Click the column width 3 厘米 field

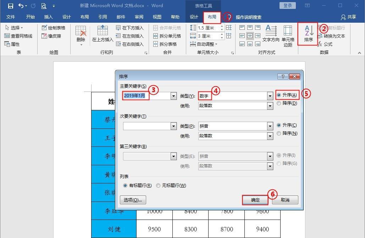tap(208, 36)
